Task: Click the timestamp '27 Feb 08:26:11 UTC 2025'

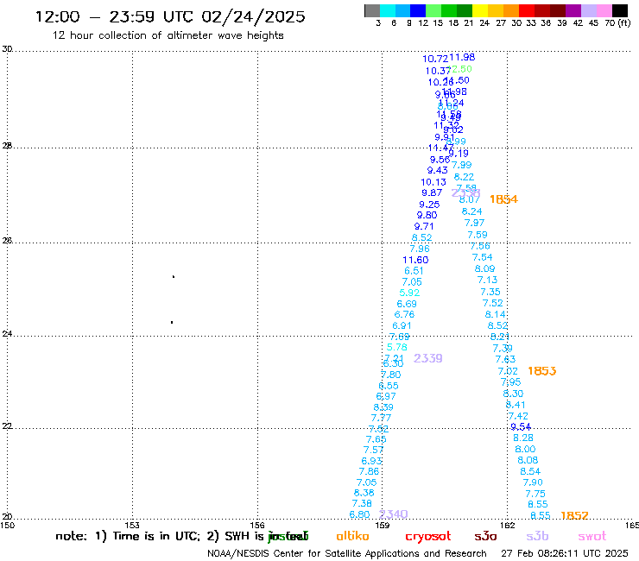Action: [565, 554]
